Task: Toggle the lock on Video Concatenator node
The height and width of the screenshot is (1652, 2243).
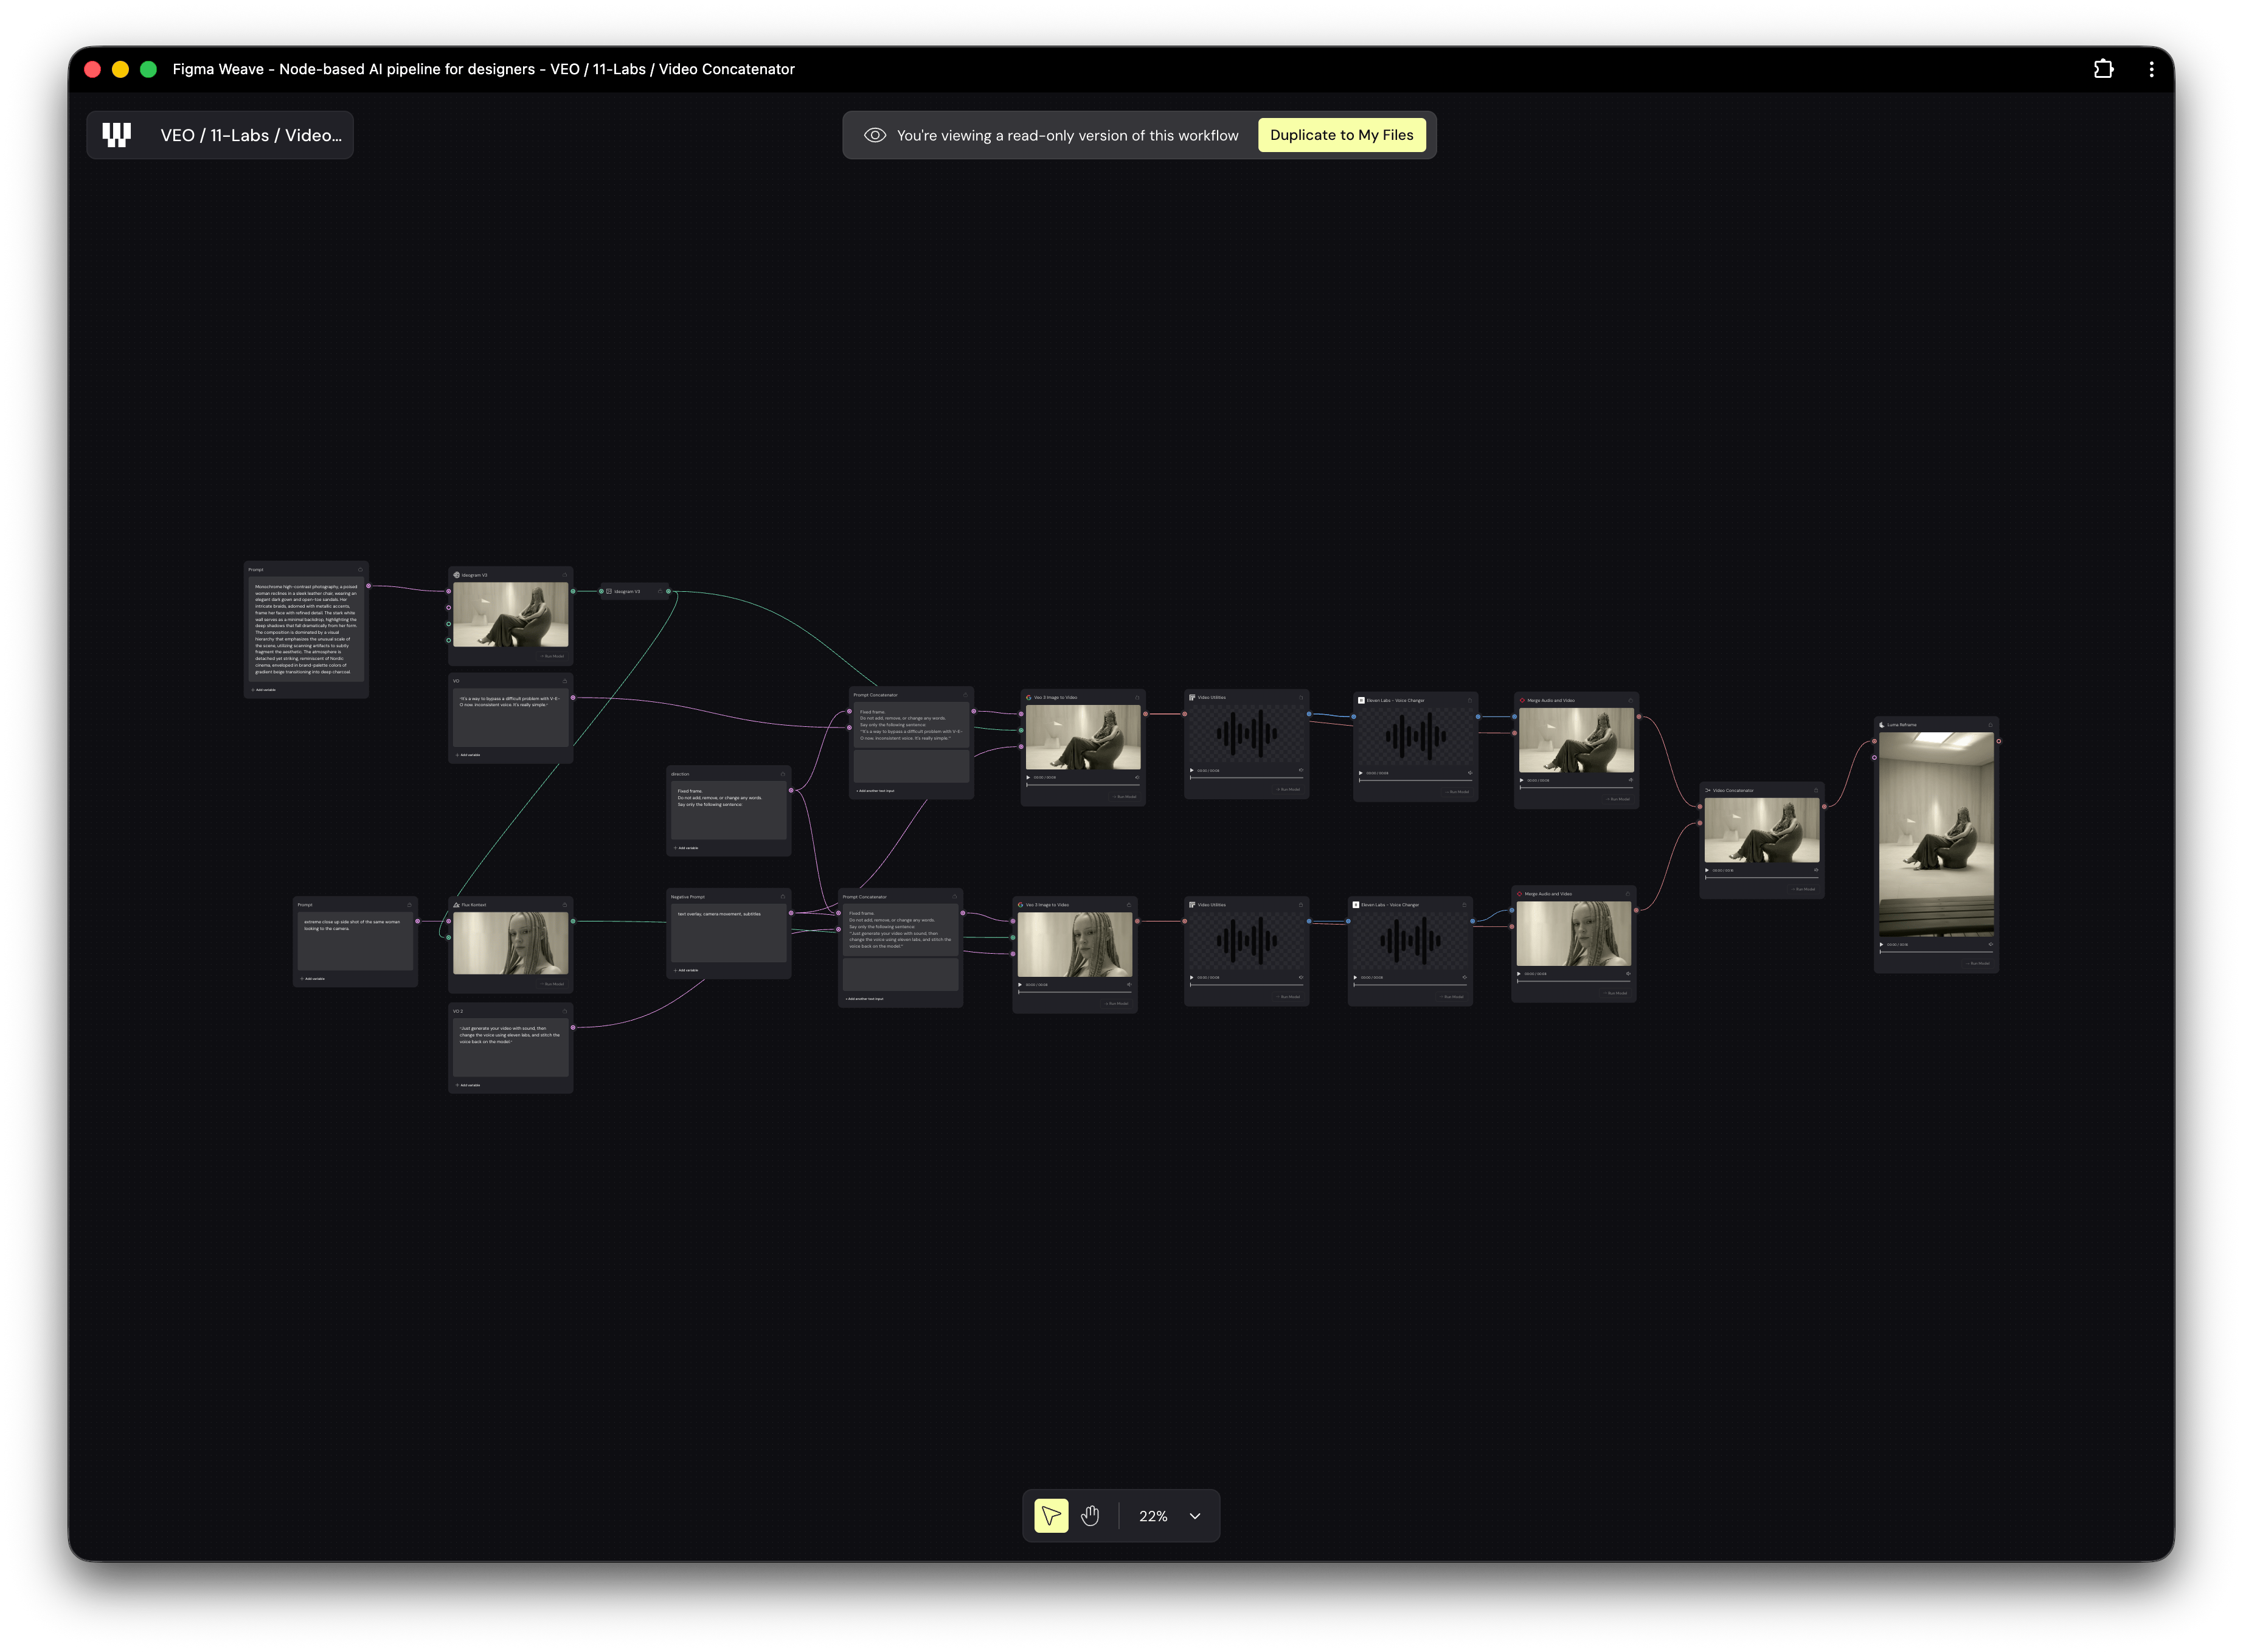Action: coord(1816,790)
